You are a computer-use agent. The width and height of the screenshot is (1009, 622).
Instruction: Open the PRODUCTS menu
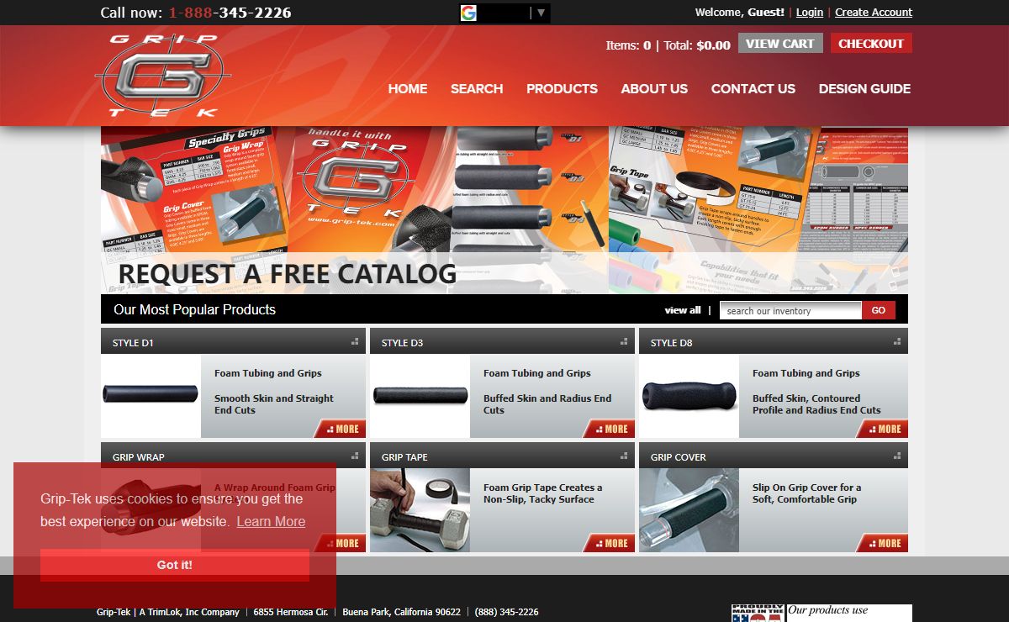[562, 88]
